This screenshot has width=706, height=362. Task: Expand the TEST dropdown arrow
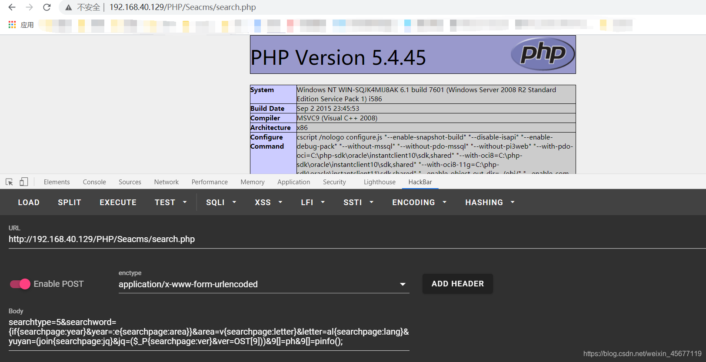point(185,202)
